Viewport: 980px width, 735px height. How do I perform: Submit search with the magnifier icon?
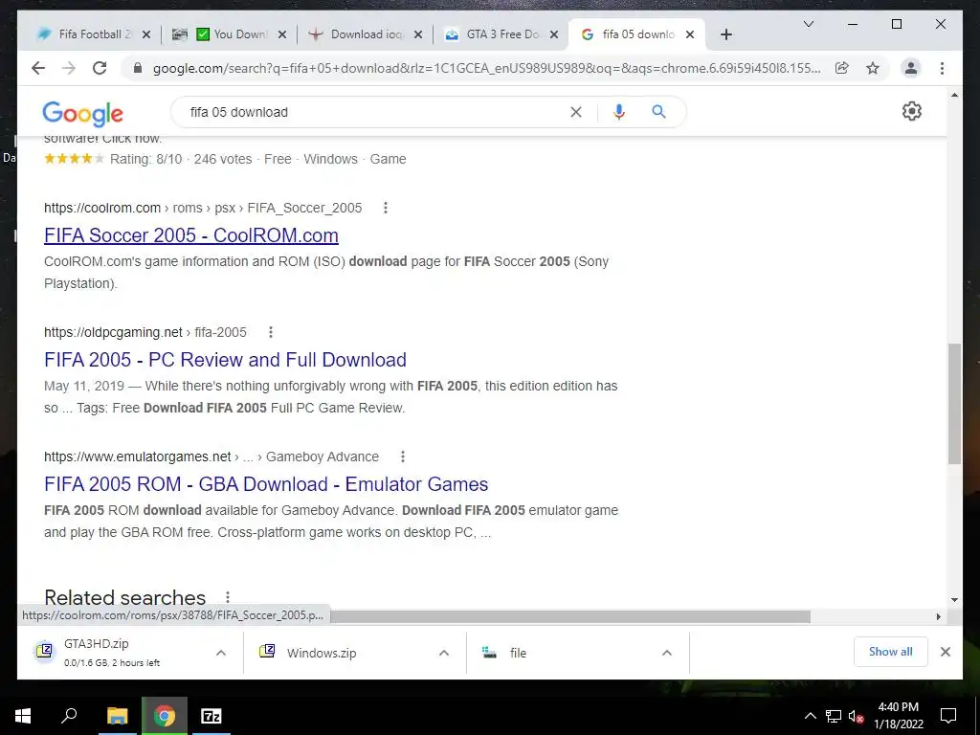pyautogui.click(x=658, y=112)
